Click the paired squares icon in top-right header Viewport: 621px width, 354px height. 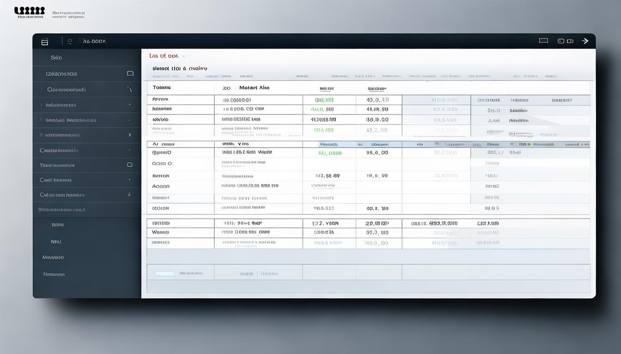(x=565, y=41)
